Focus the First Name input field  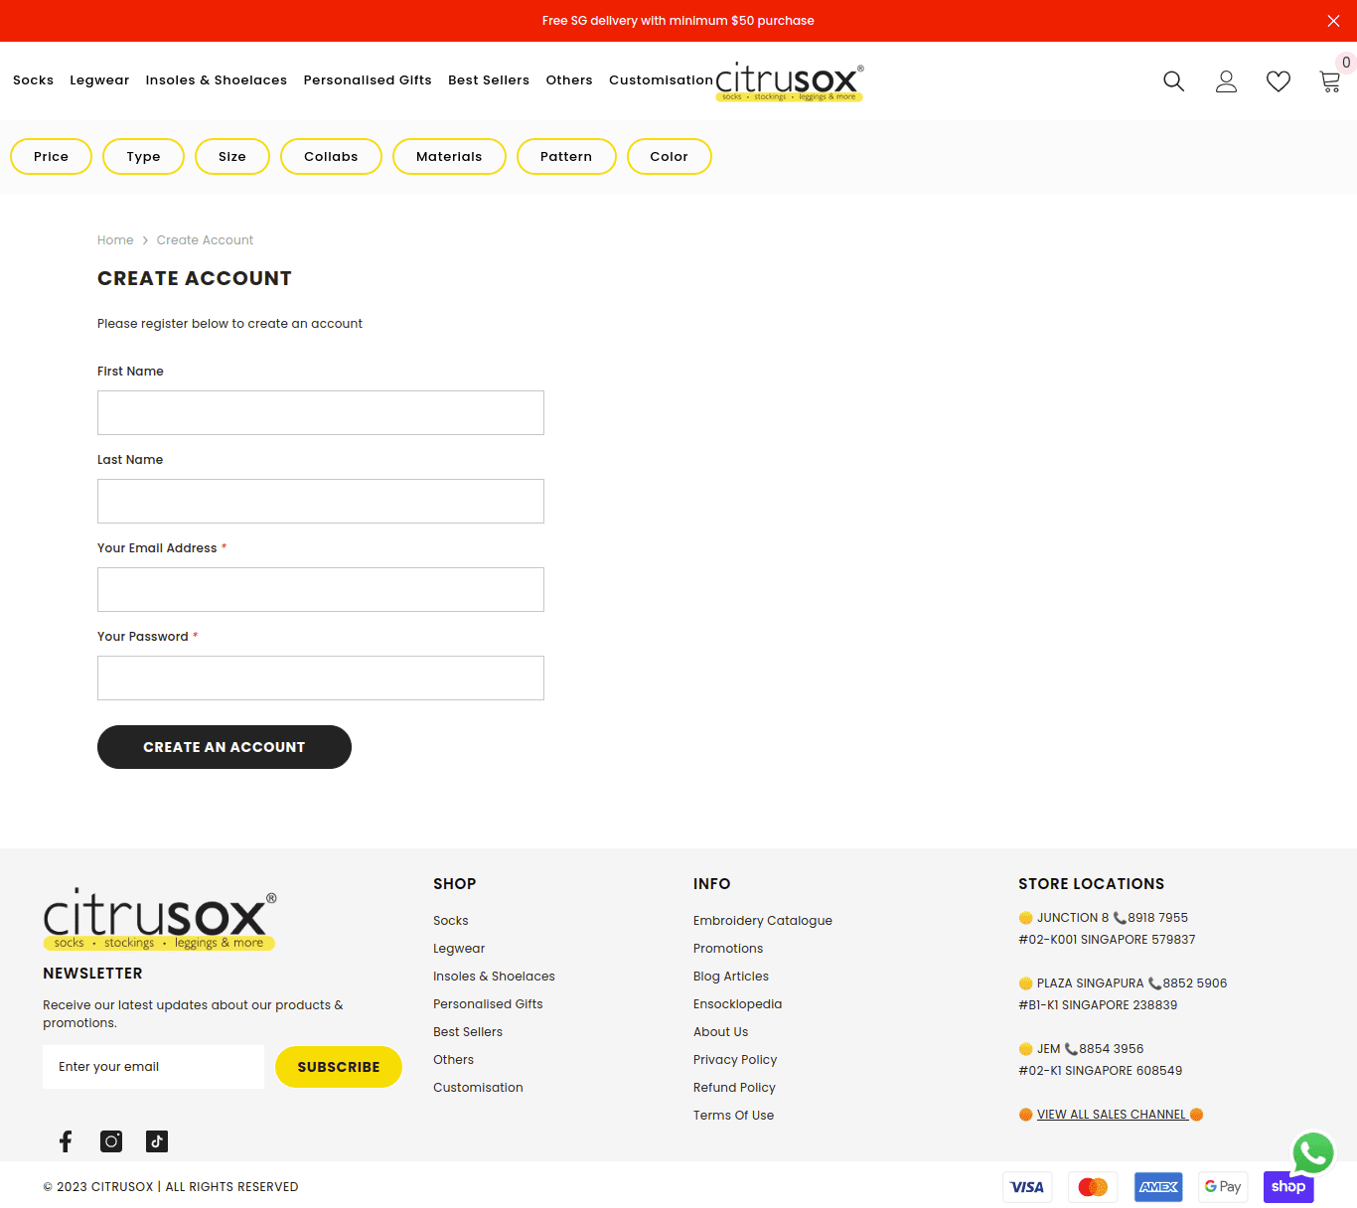click(x=321, y=413)
